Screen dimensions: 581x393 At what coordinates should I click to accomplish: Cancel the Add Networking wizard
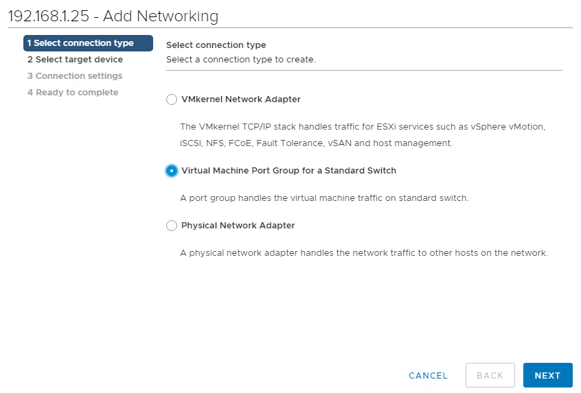[x=428, y=376]
